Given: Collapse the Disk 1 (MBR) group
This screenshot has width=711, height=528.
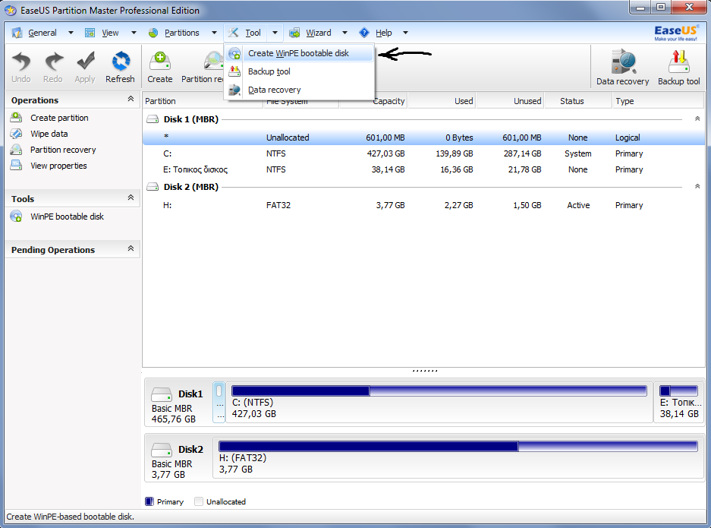Looking at the screenshot, I should [697, 119].
